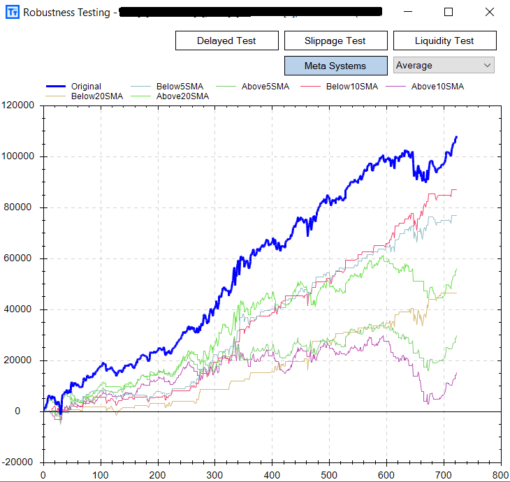Image resolution: width=510 pixels, height=482 pixels.
Task: Start the Liquidity Test
Action: click(x=444, y=41)
